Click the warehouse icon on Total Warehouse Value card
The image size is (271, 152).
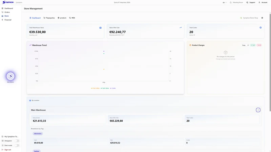click(100, 28)
